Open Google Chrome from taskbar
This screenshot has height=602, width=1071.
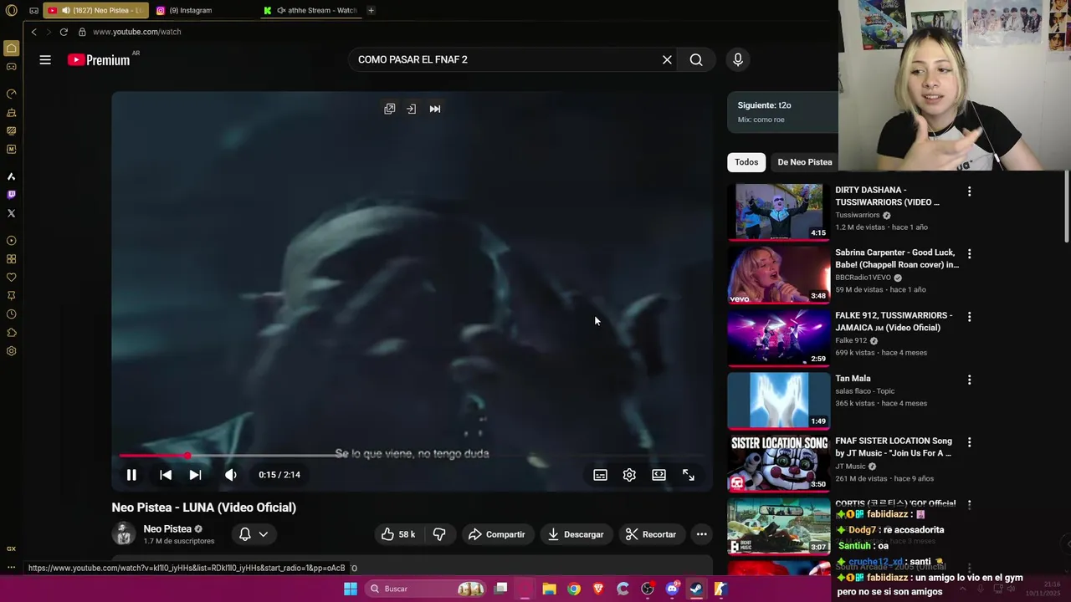click(574, 589)
